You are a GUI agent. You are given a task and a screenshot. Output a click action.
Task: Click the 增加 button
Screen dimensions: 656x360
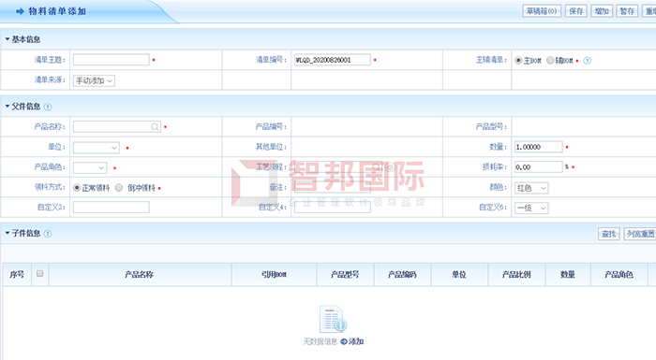point(602,11)
